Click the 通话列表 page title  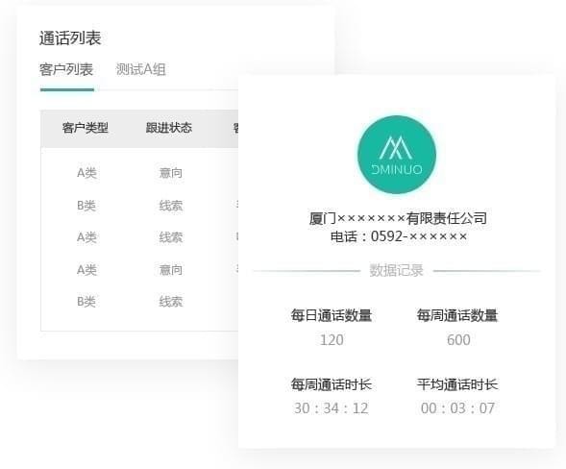pos(70,37)
